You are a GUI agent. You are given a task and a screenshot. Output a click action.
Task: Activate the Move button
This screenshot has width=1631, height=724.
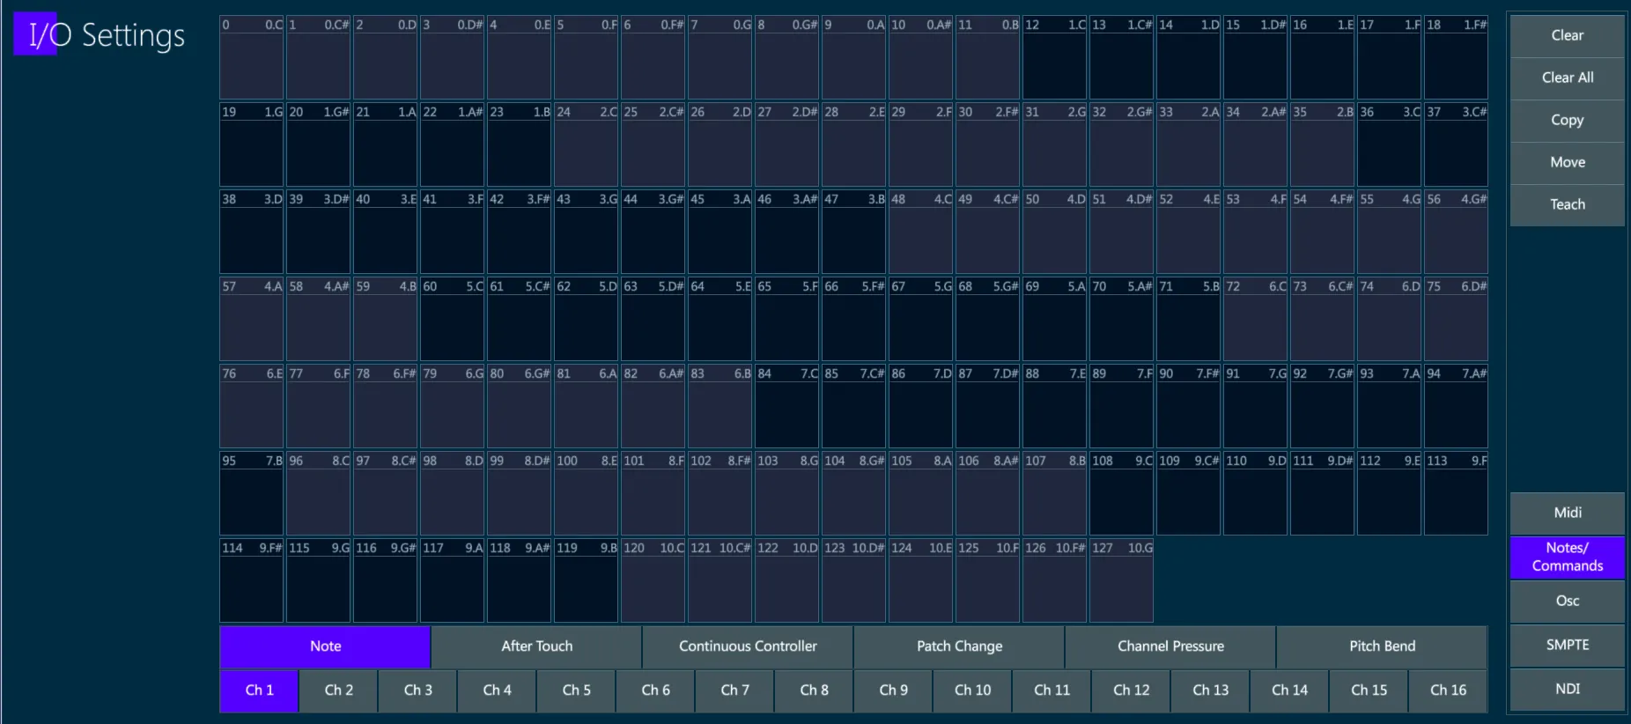(x=1567, y=163)
